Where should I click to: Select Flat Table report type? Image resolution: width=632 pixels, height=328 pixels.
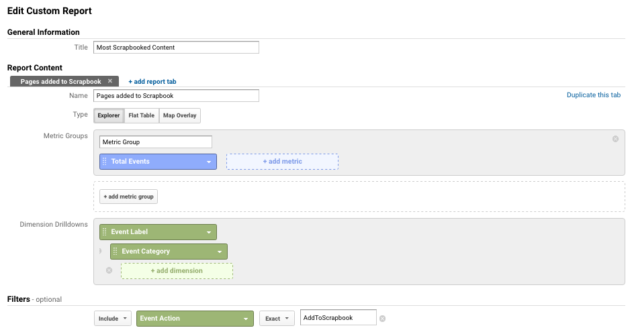point(142,115)
